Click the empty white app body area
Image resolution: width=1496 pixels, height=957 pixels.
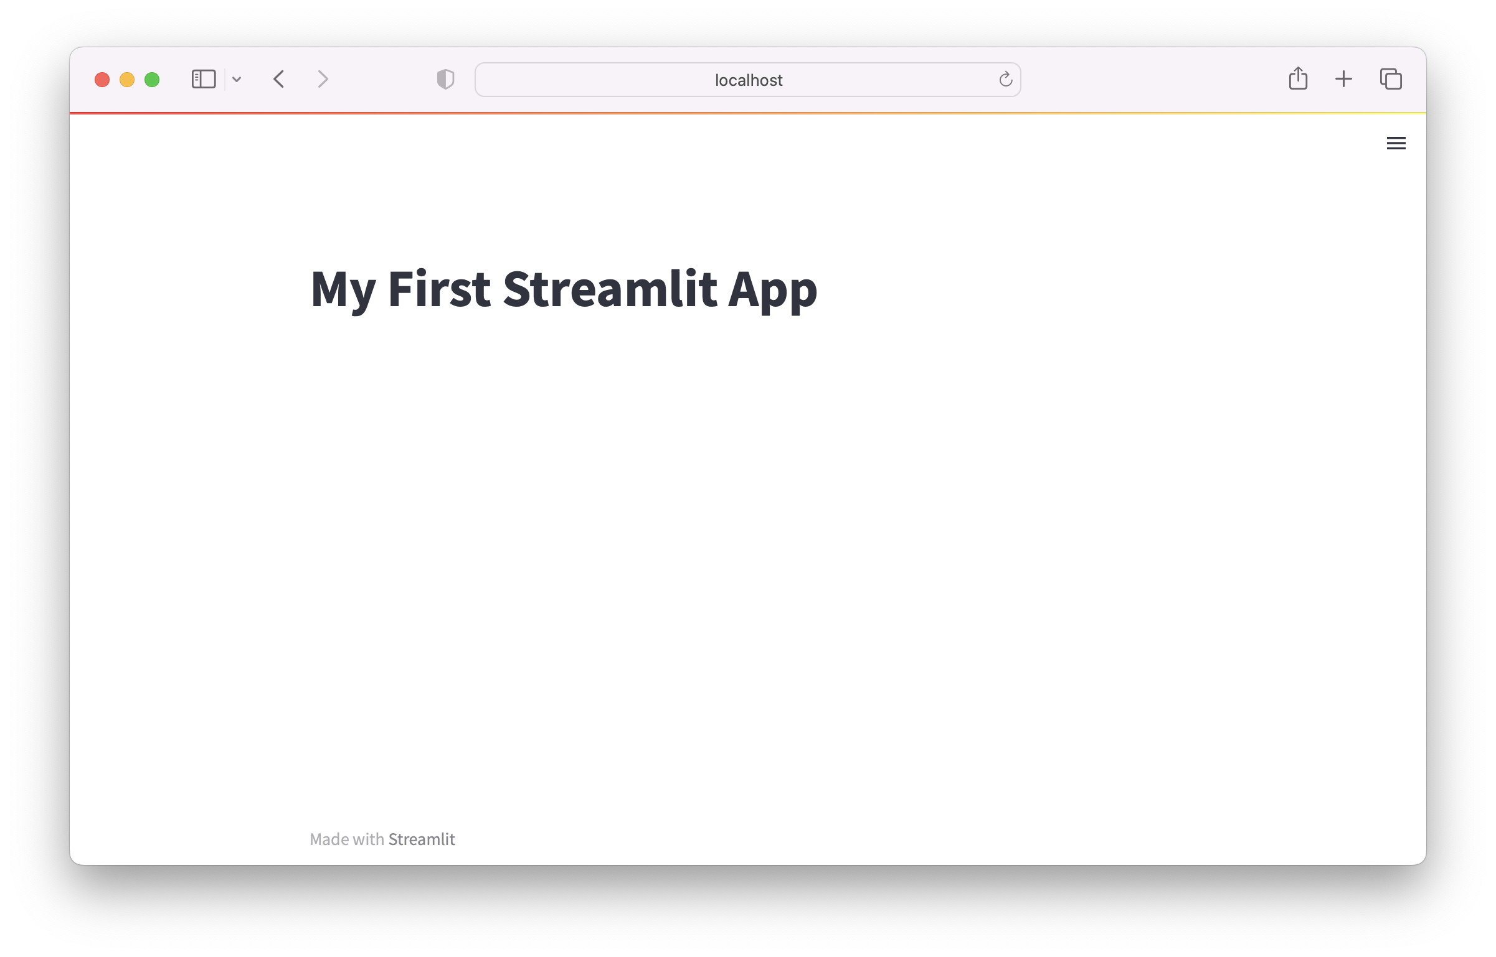(747, 529)
